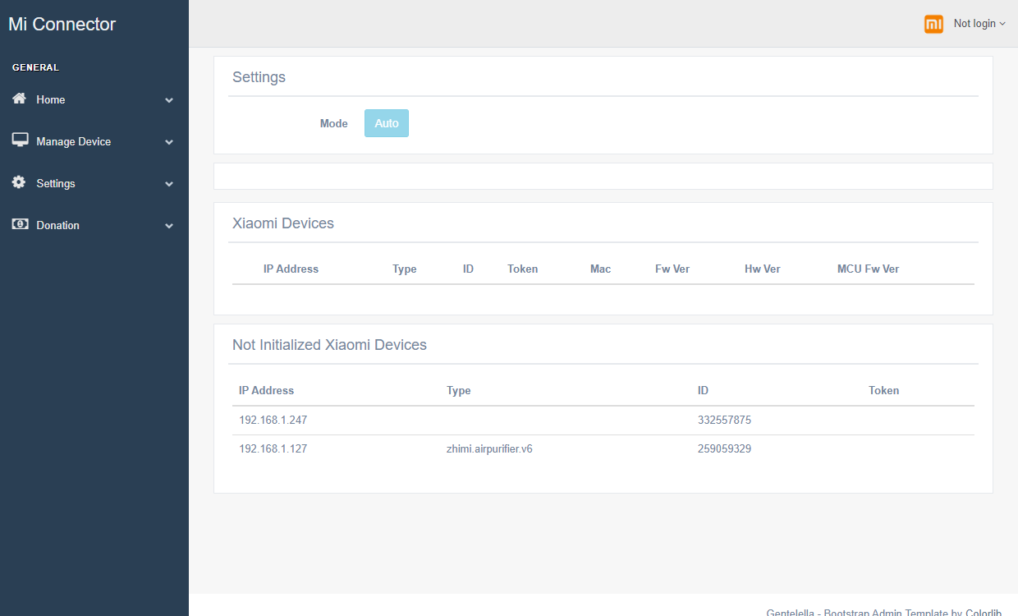
Task: Open the Home sidebar menu item
Action: [x=94, y=99]
